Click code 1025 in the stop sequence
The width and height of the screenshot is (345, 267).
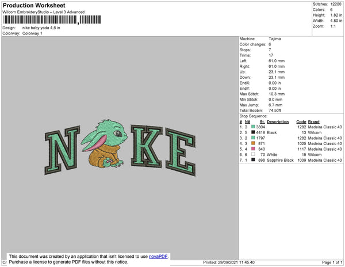pos(302,143)
